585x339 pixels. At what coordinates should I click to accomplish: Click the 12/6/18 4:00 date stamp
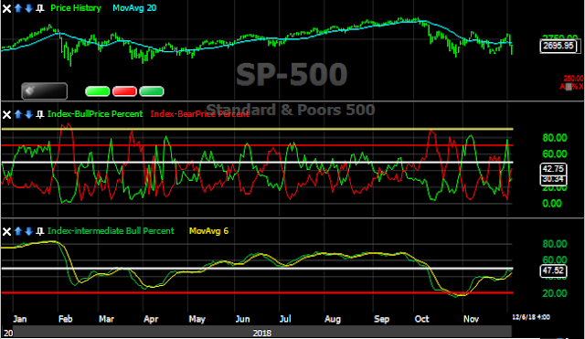(531, 317)
